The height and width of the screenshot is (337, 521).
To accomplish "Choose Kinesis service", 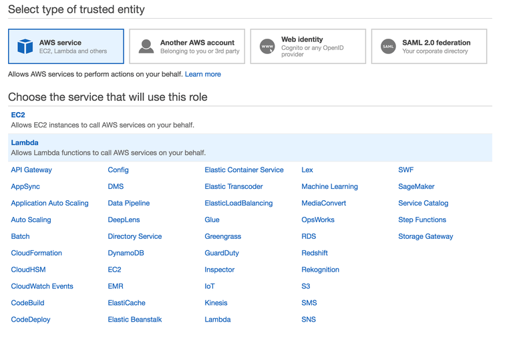I will [216, 302].
